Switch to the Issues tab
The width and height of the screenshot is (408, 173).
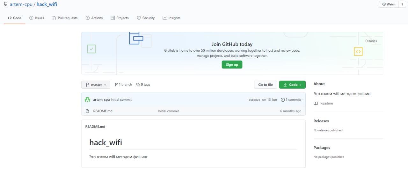37,18
